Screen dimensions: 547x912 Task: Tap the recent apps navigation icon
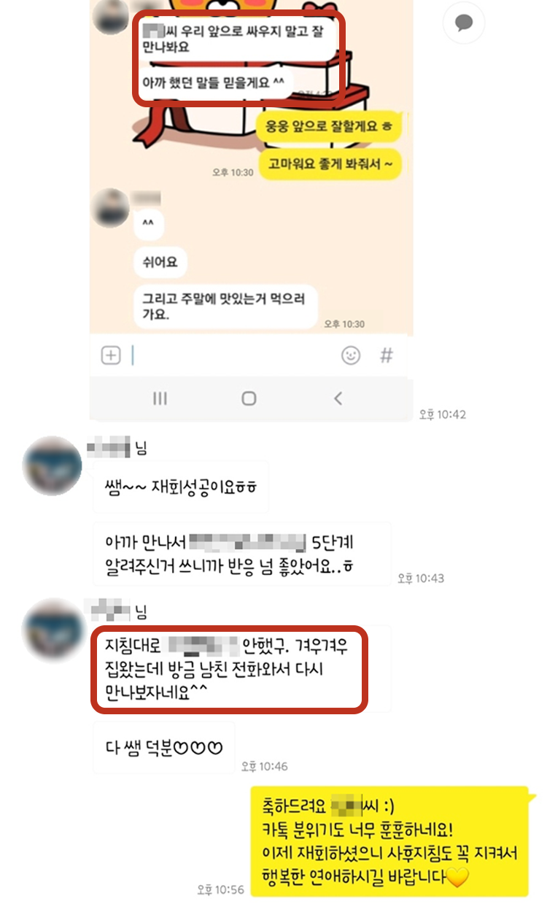(x=160, y=398)
